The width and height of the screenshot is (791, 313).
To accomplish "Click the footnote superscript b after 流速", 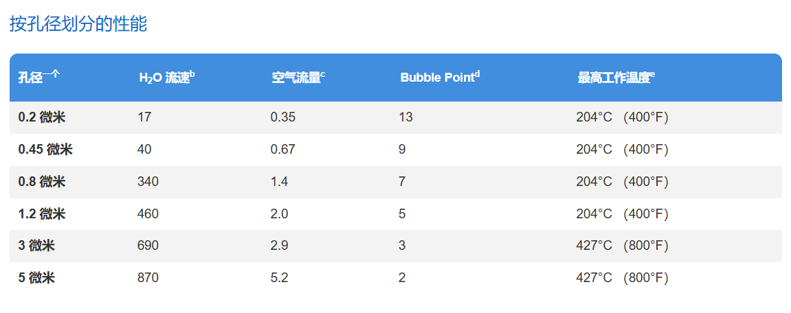I will 192,74.
